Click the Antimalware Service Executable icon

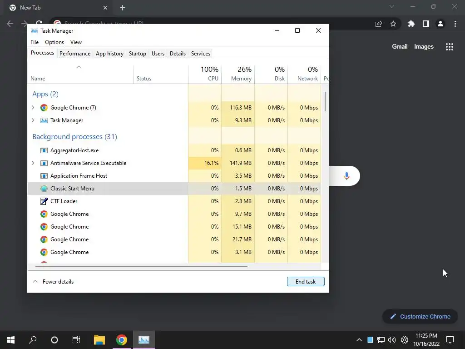pos(44,163)
